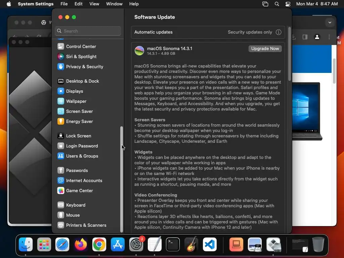This screenshot has height=258, width=344.
Task: Click Security updates only setting
Action: point(250,32)
